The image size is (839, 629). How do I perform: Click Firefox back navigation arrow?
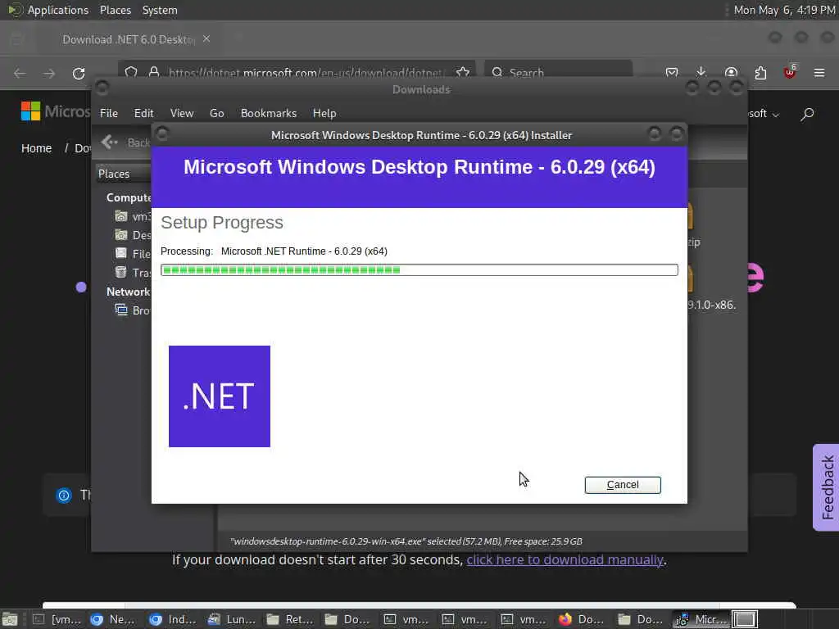point(20,73)
